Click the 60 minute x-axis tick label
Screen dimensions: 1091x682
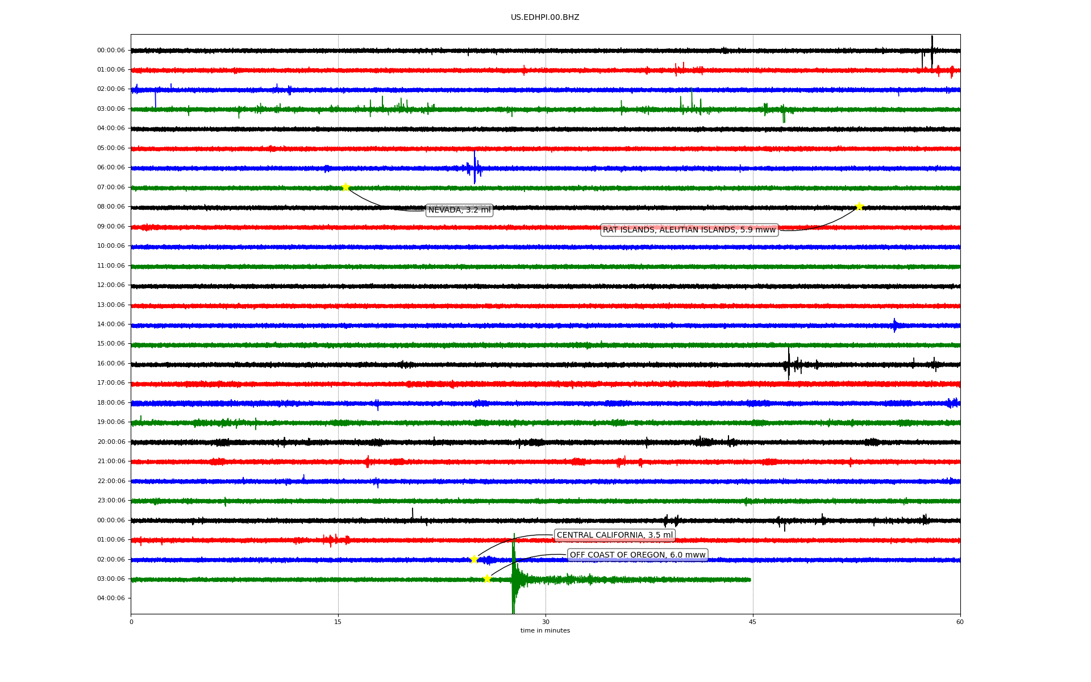click(x=959, y=622)
